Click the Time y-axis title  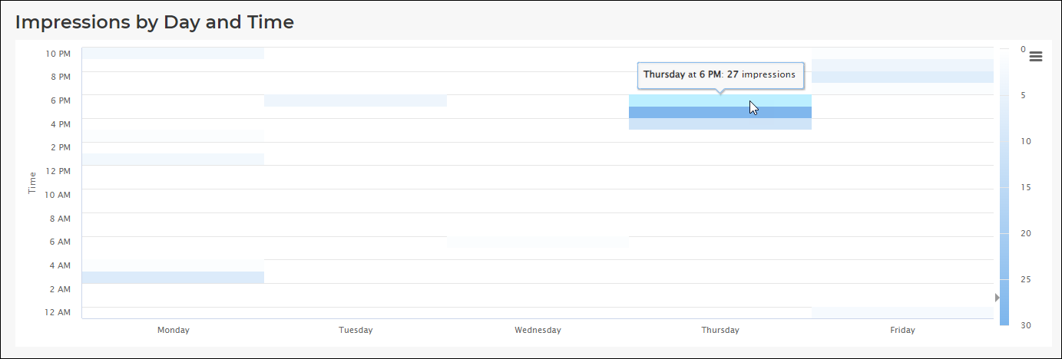(32, 183)
